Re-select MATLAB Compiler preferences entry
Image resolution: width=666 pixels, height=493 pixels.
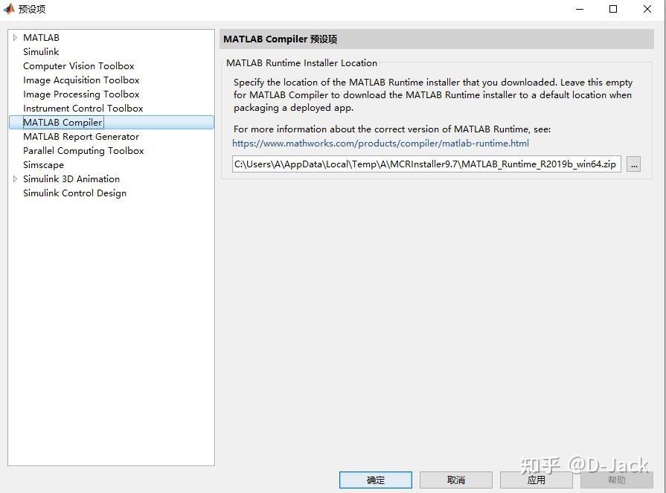click(63, 122)
